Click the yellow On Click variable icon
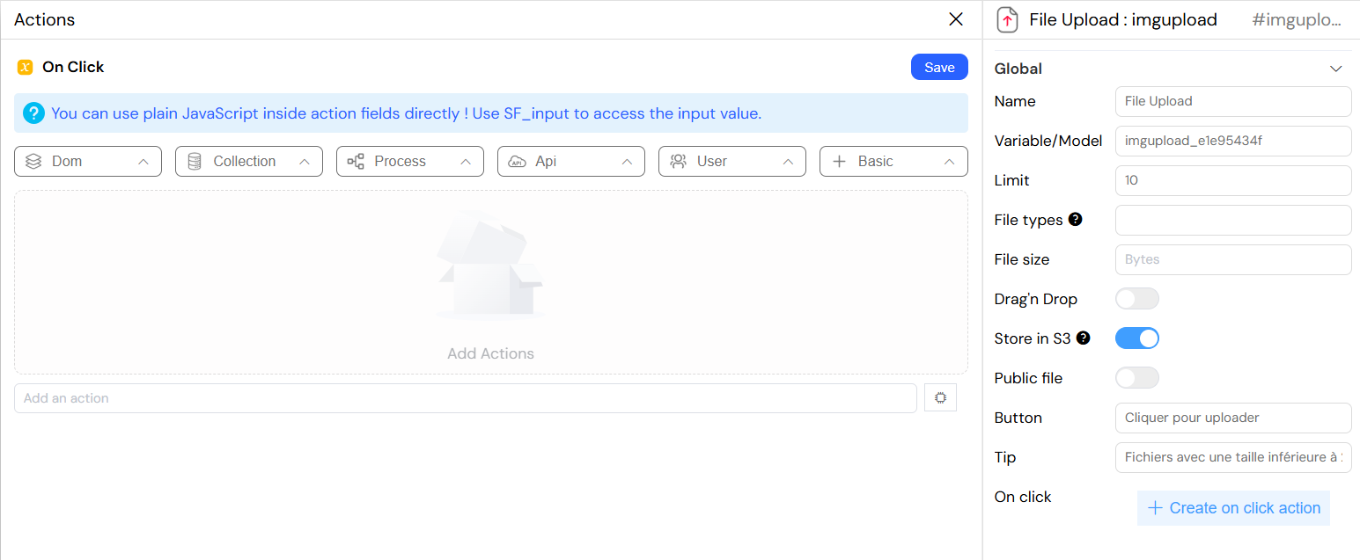The height and width of the screenshot is (560, 1360). [x=25, y=67]
